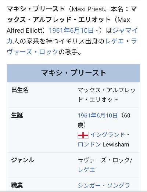Open the シンガー・ソングラ link in 職業 row

[x=104, y=185]
